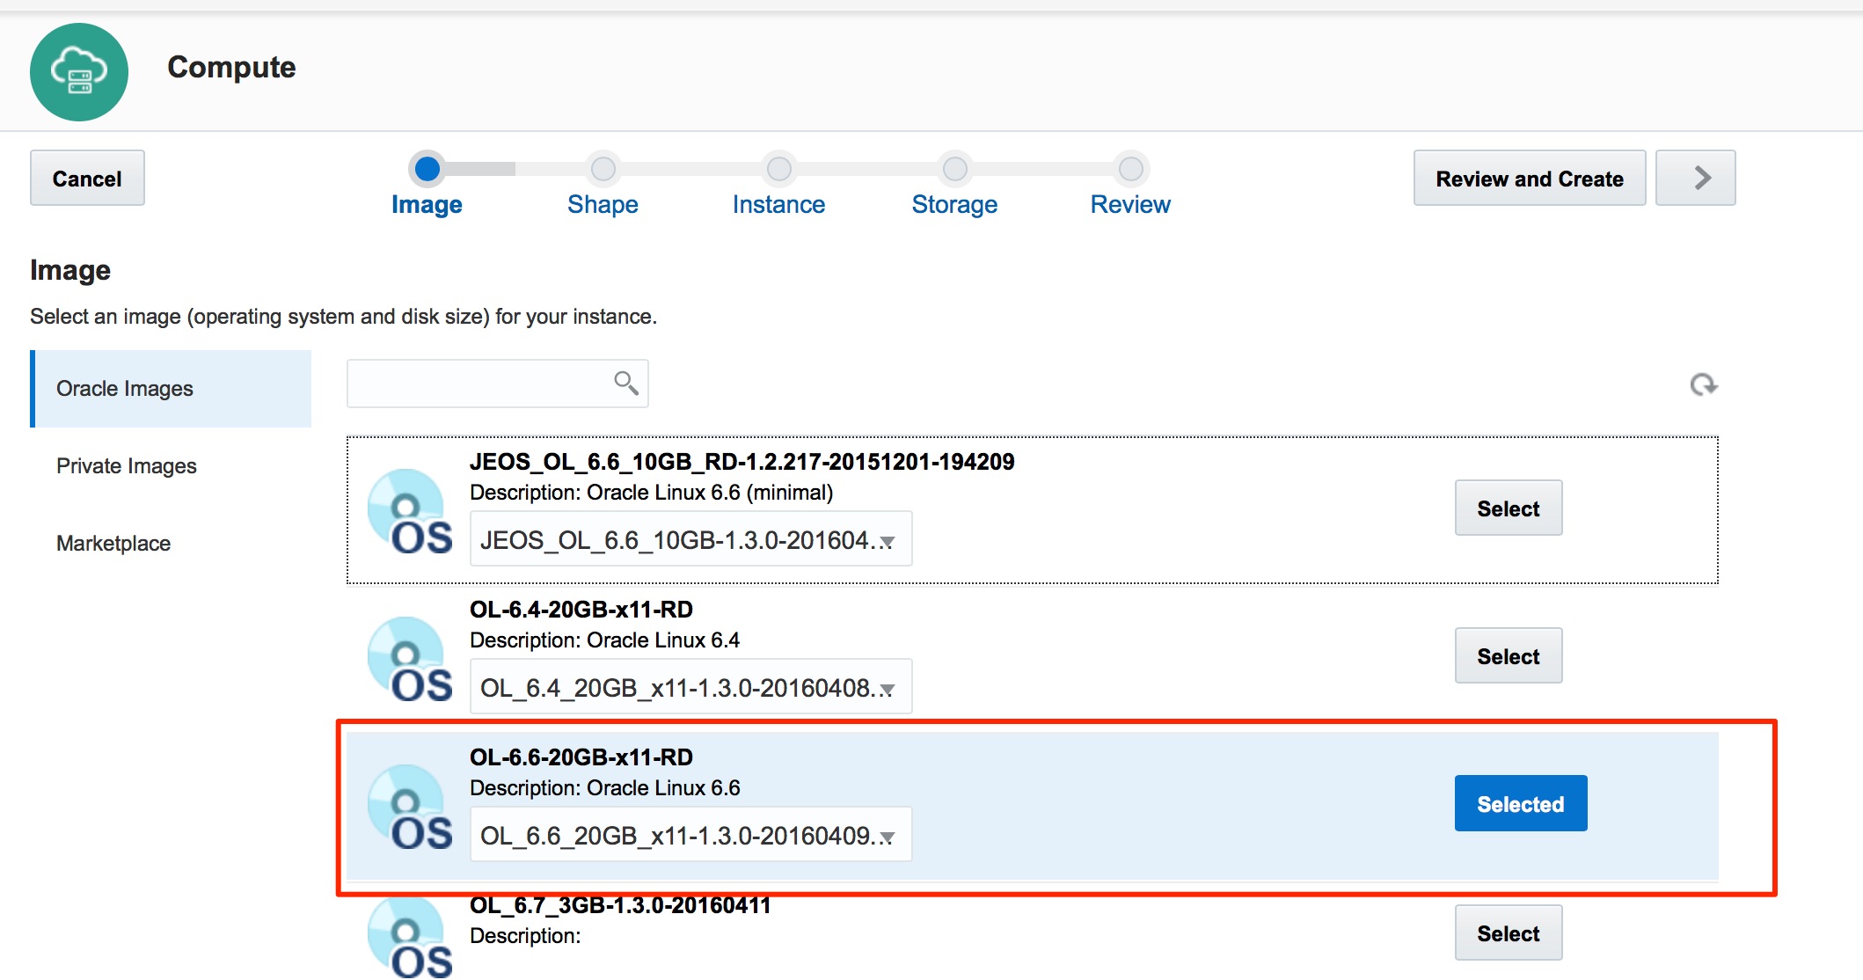Click Description: Oracle Linux 6.6 (minimal) text
1863x980 pixels.
pyautogui.click(x=651, y=493)
